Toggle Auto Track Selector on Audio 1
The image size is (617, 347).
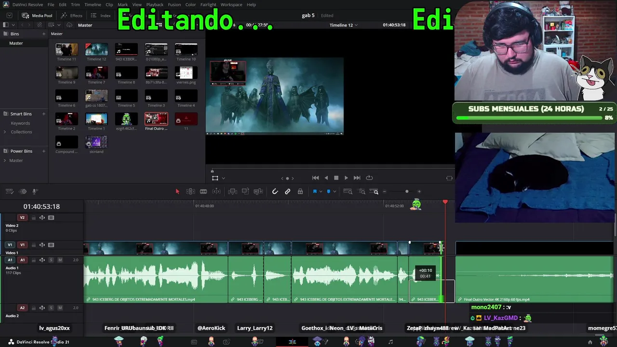pyautogui.click(x=42, y=260)
